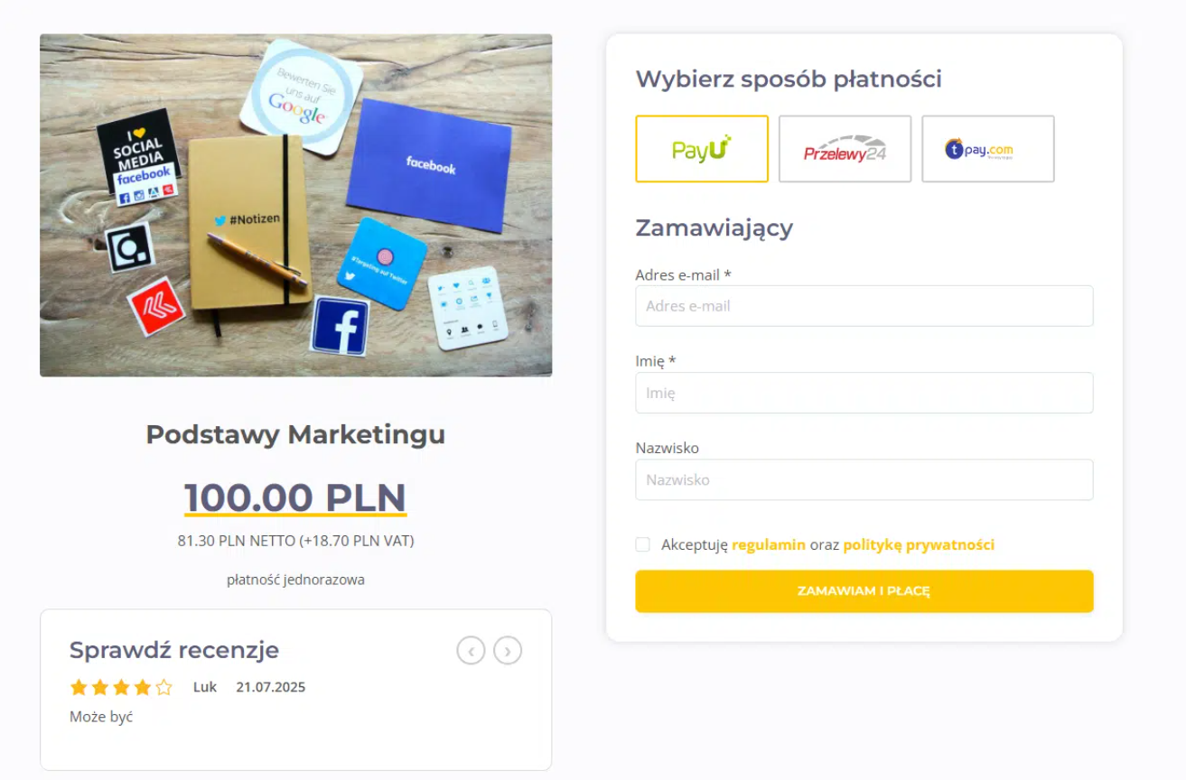Click the Sprawdź recenzje heading

click(174, 650)
